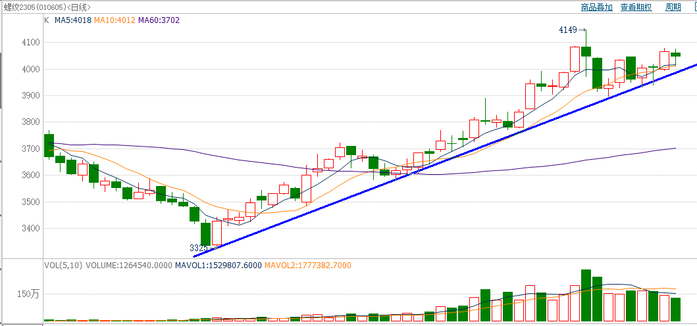Open the 查看期权 link
697x326 pixels.
[636, 7]
